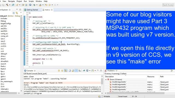Viewport: 175px width, 98px height.
Task: Click the Back navigation arrow icon
Action: pyautogui.click(x=50, y=5)
